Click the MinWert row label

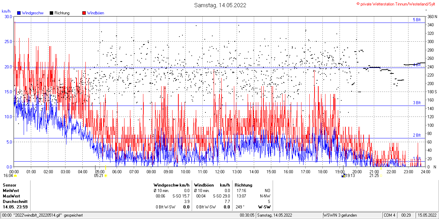[x=11, y=191]
